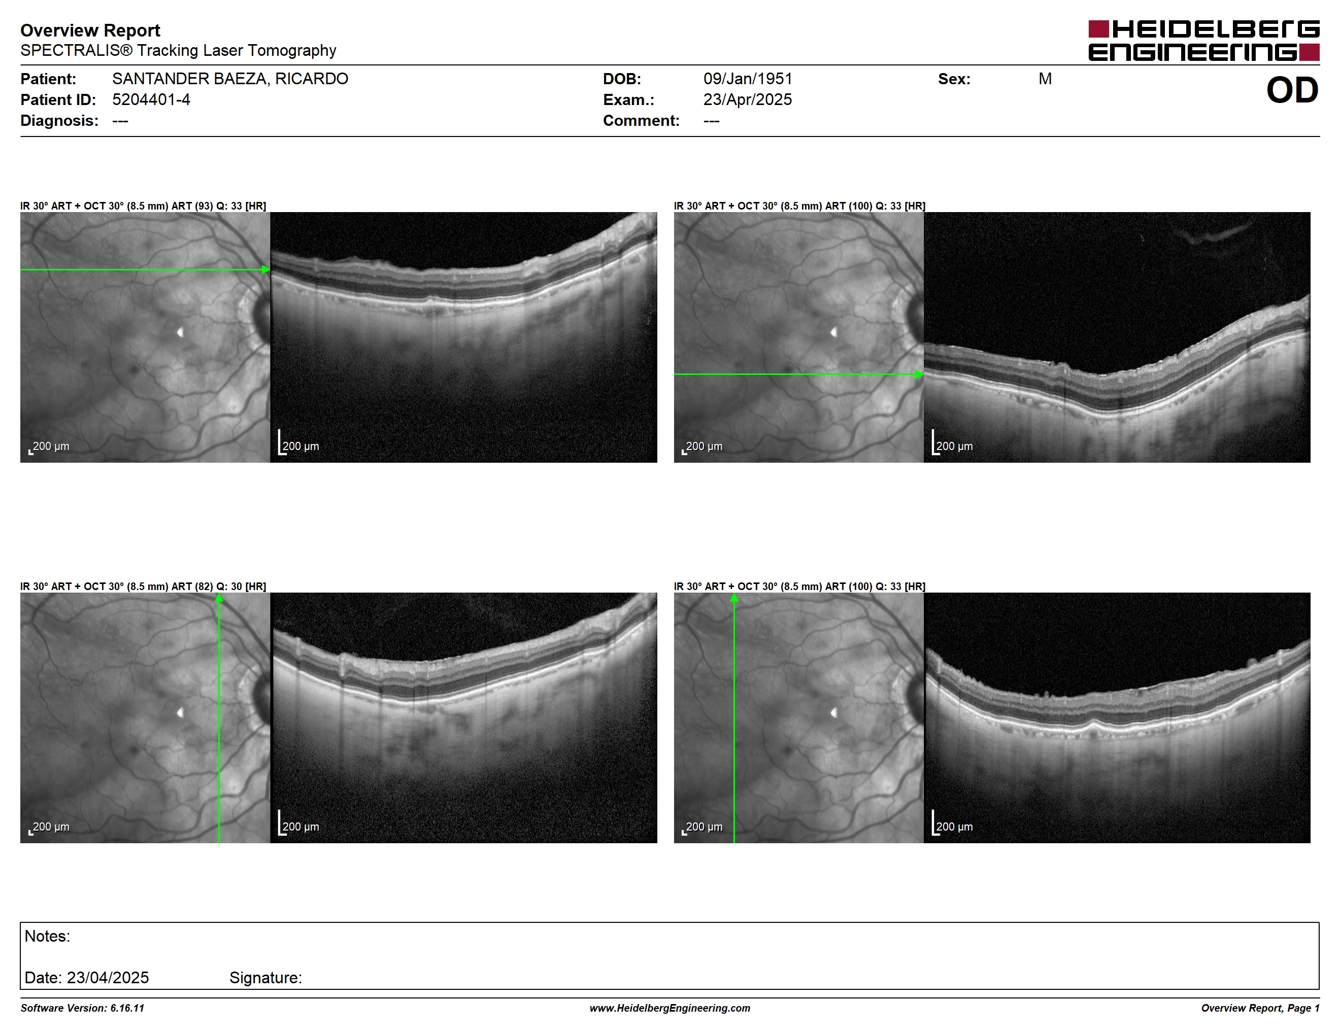The width and height of the screenshot is (1340, 1035).
Task: Click the scan caption with ART (93) Q: 33
Action: coord(143,206)
